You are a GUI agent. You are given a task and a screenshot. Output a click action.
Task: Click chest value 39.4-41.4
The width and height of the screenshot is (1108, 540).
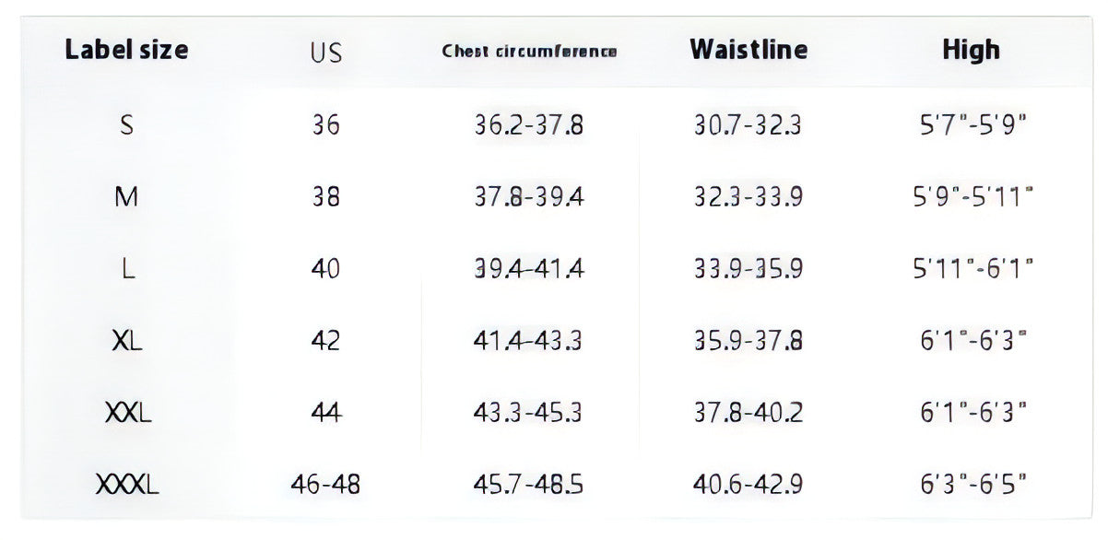(x=529, y=268)
